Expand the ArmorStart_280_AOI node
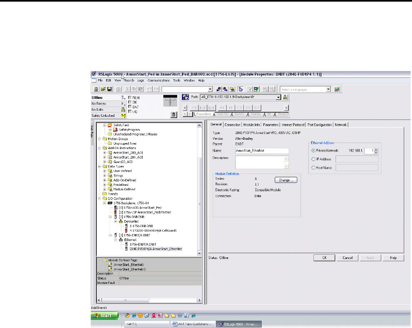The image size is (412, 328). (x=105, y=153)
